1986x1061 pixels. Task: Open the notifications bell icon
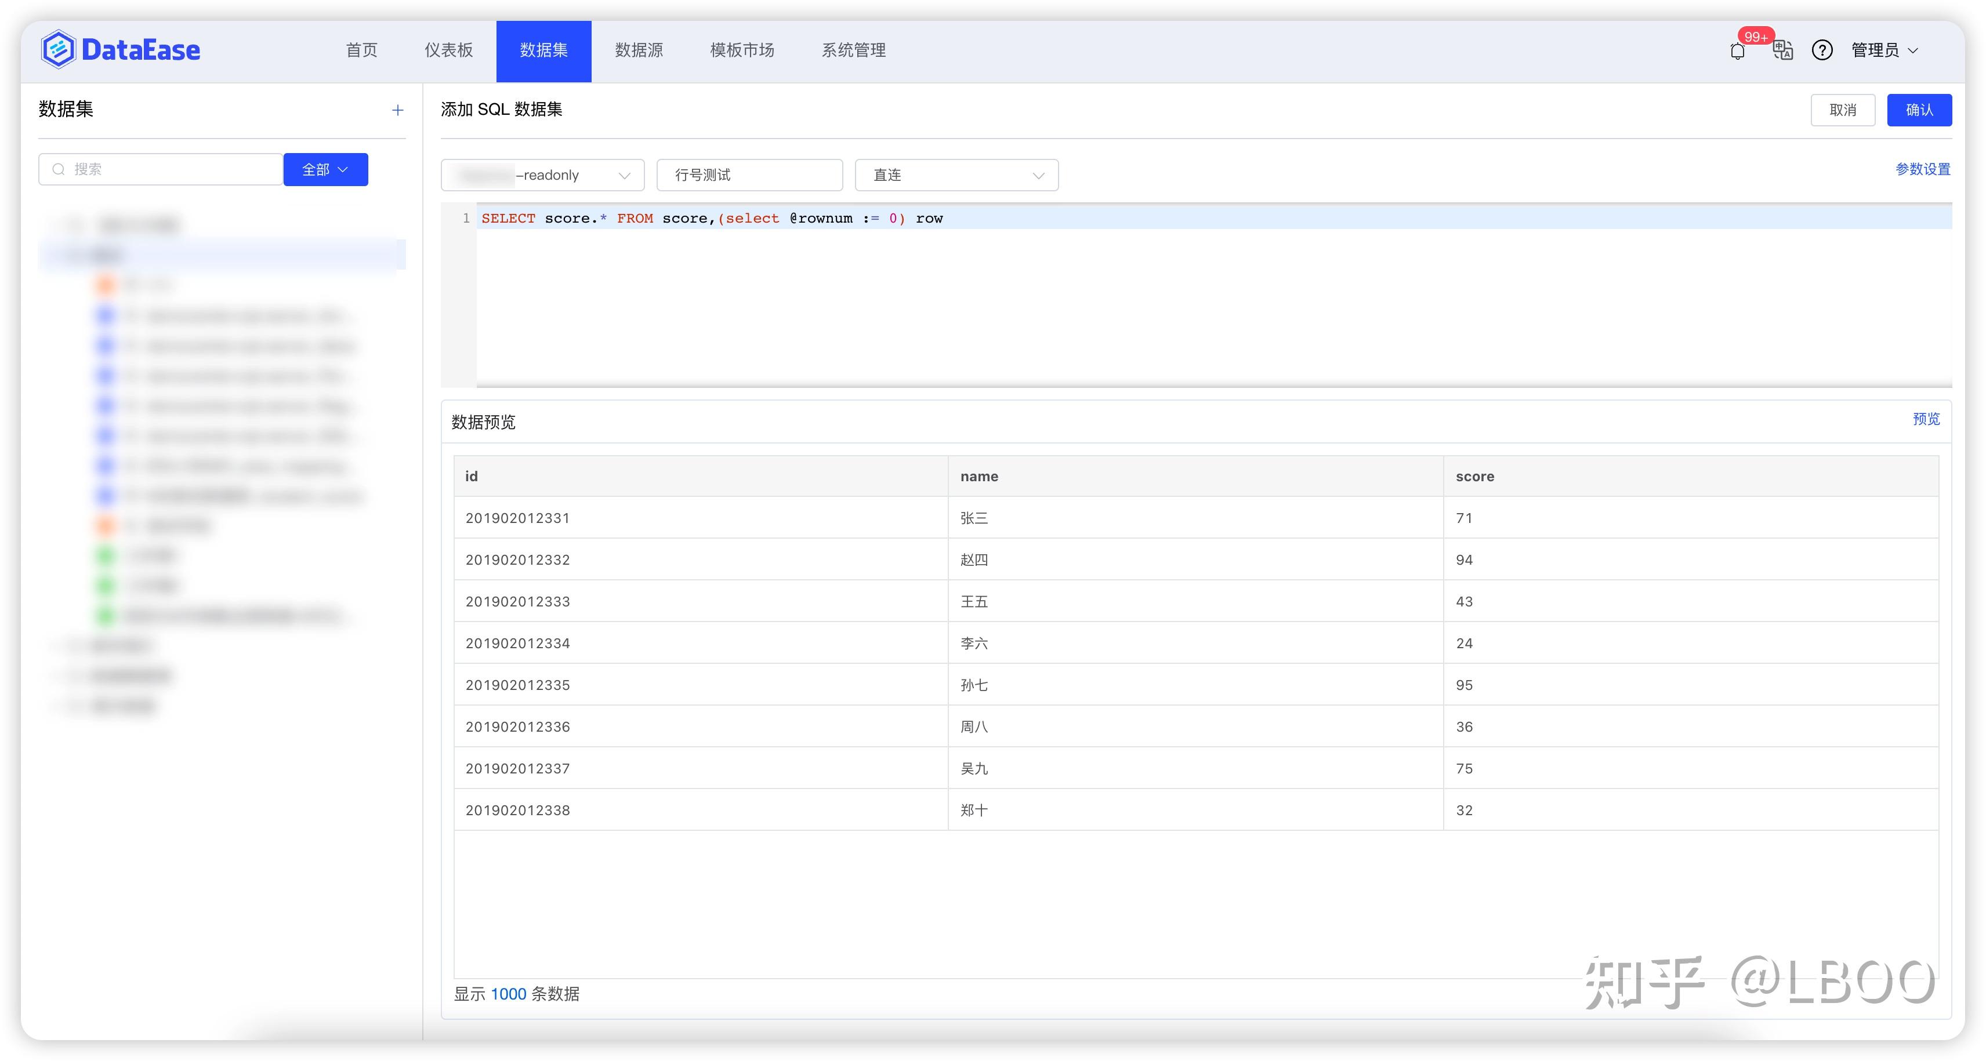click(x=1737, y=52)
